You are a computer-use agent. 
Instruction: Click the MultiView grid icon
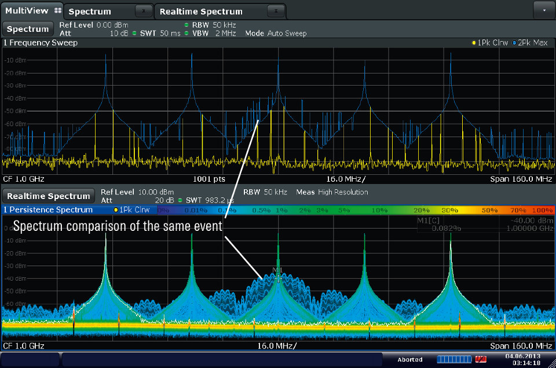pyautogui.click(x=57, y=11)
